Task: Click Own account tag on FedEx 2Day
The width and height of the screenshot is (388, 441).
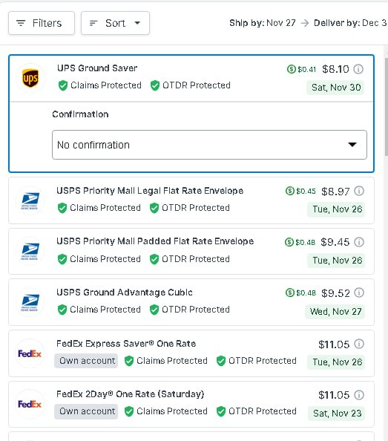Action: [x=86, y=411]
